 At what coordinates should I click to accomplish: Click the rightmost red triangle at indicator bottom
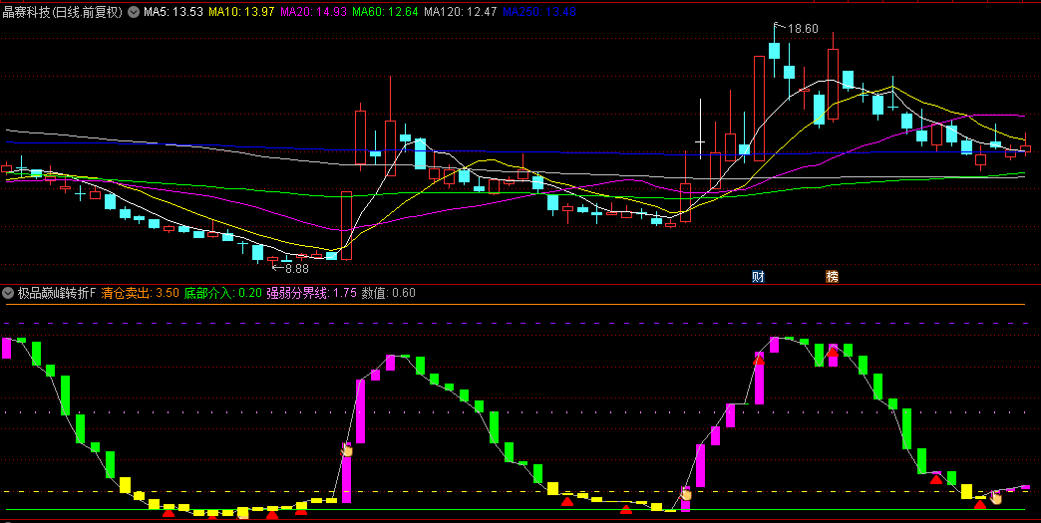(x=980, y=504)
